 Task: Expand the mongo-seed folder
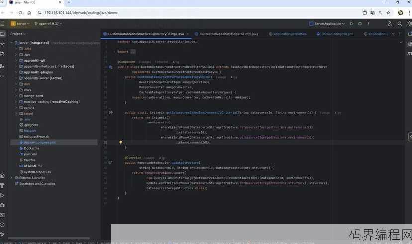point(16,96)
